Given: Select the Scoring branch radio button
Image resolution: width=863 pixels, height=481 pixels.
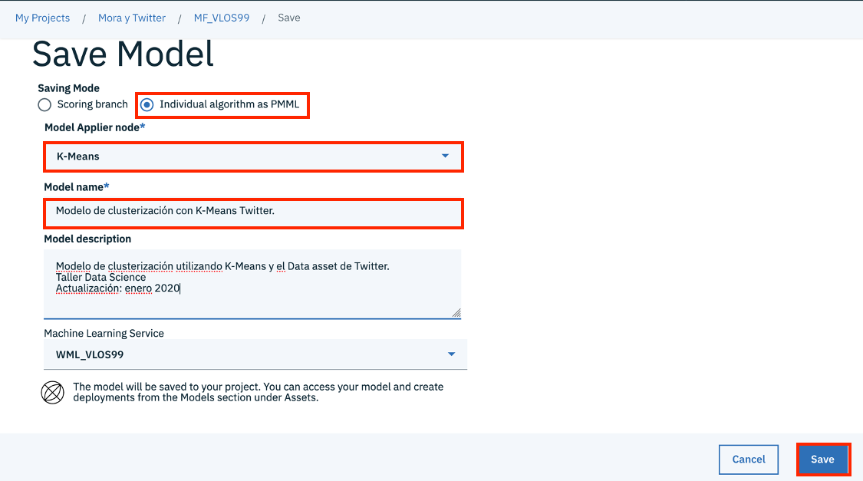Looking at the screenshot, I should pyautogui.click(x=44, y=104).
